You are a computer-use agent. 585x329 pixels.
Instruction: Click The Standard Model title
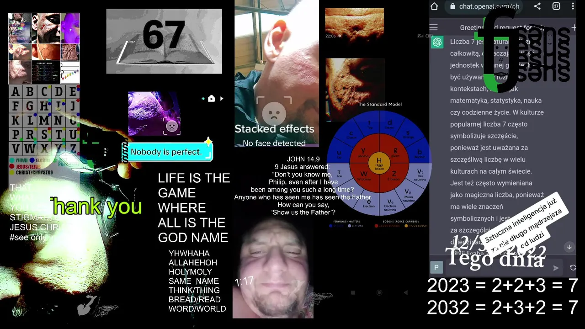point(379,104)
